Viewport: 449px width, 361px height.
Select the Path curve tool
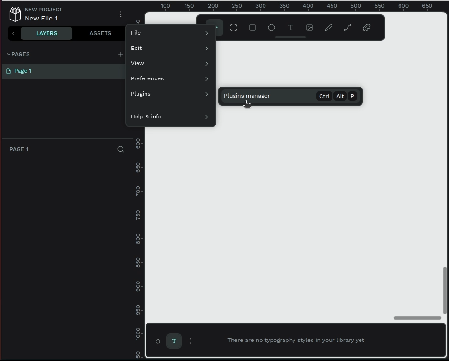(348, 28)
